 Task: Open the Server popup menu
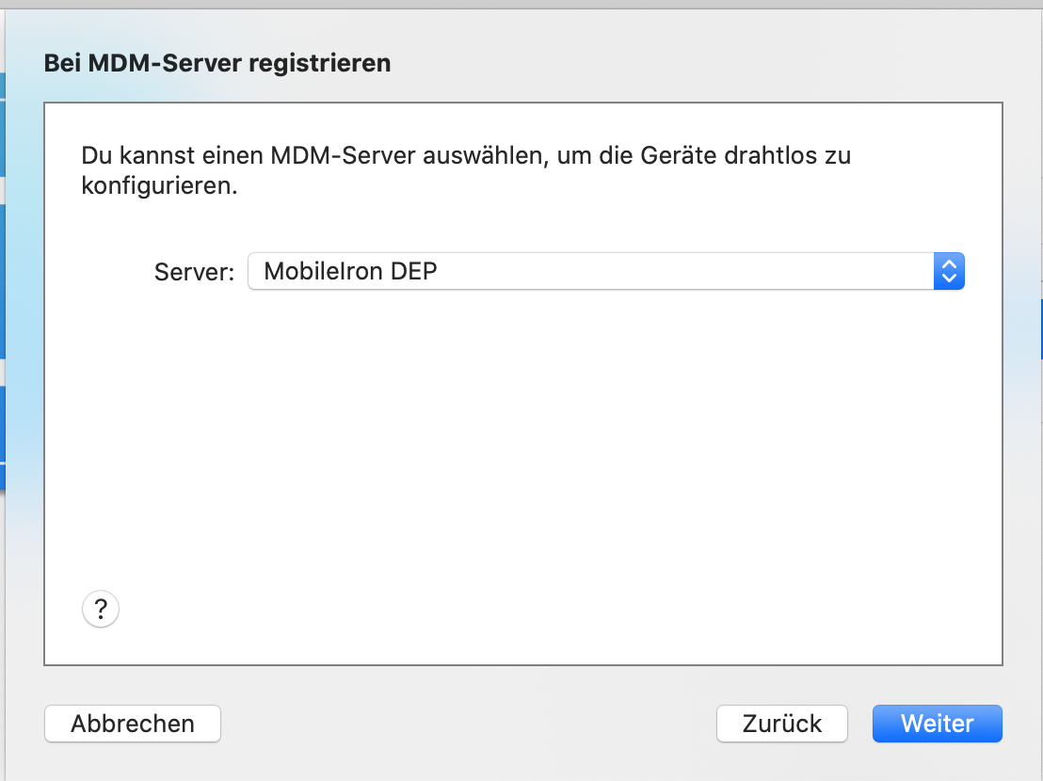coord(605,272)
